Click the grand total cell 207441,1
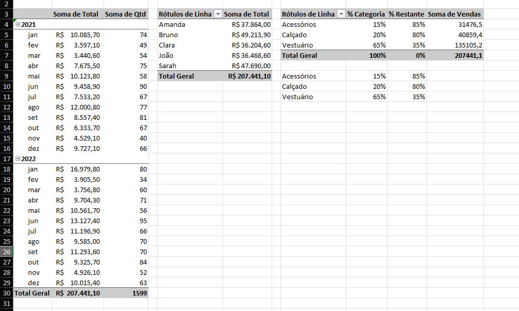The image size is (519, 311). pos(466,55)
